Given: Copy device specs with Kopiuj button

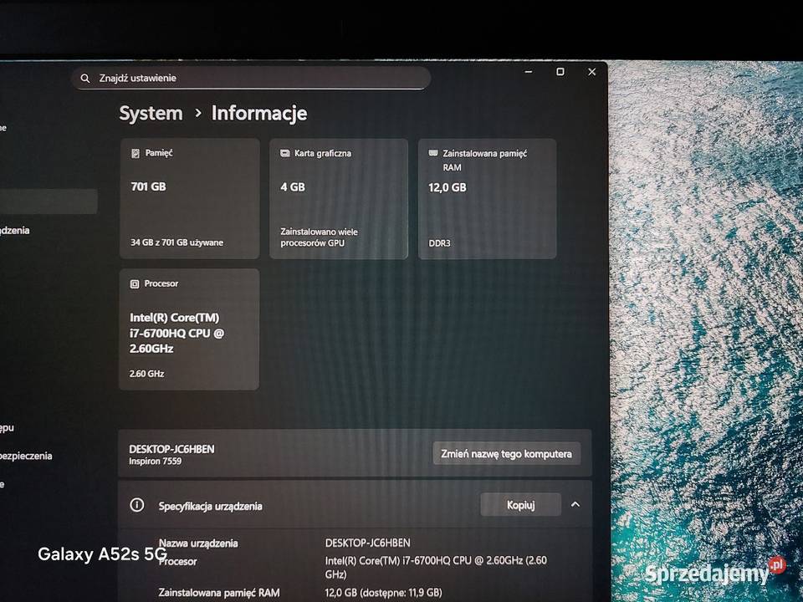Looking at the screenshot, I should [521, 505].
